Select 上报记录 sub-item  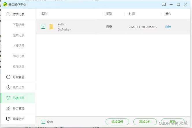tap(19, 45)
